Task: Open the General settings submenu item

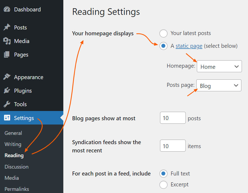Action: 13,133
